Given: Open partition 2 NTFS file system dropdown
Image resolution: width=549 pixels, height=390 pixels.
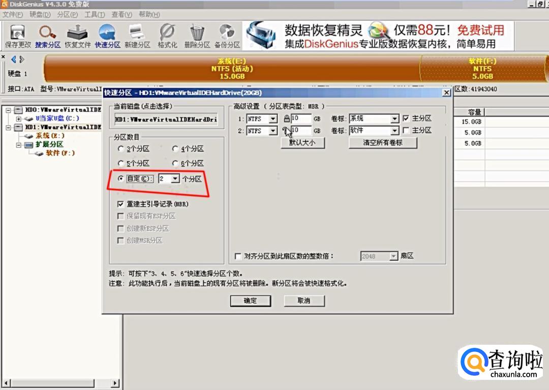Looking at the screenshot, I should click(273, 131).
